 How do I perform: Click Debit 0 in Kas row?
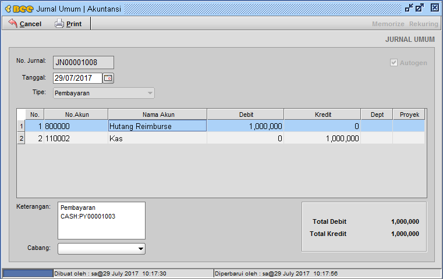[245, 138]
